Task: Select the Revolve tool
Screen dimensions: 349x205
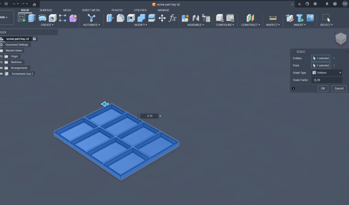Action: click(x=42, y=18)
